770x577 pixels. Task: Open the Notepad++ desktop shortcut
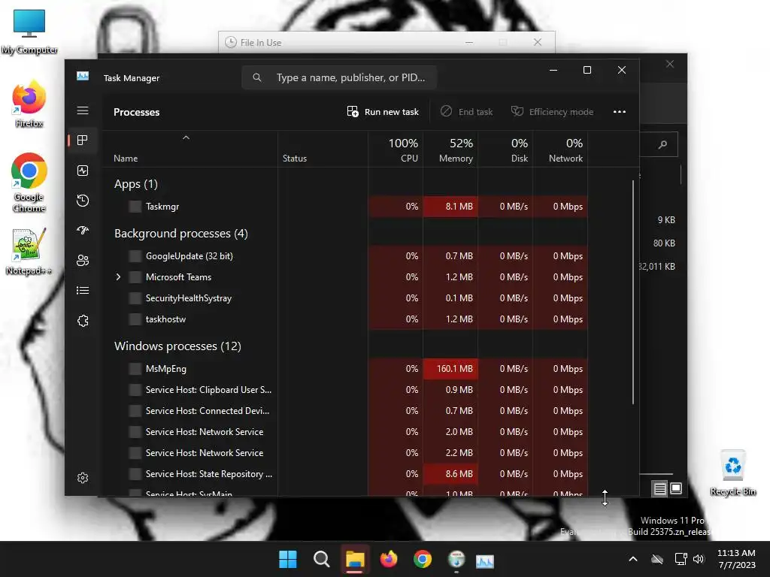coord(29,251)
